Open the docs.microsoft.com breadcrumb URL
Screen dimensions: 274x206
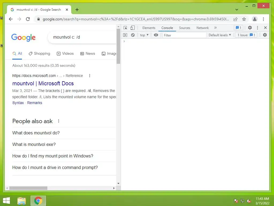point(48,76)
